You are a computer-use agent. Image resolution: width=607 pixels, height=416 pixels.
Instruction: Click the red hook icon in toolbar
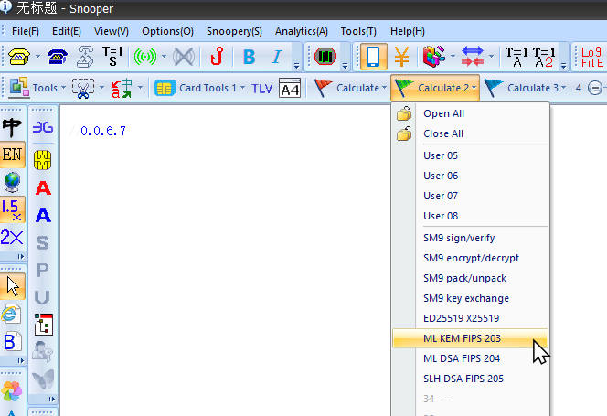click(217, 57)
